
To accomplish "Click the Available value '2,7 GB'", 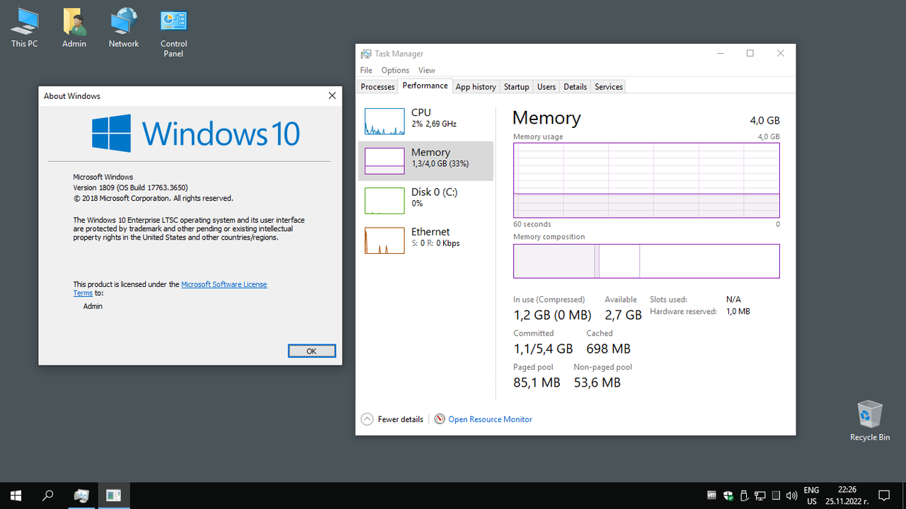I will click(x=623, y=315).
